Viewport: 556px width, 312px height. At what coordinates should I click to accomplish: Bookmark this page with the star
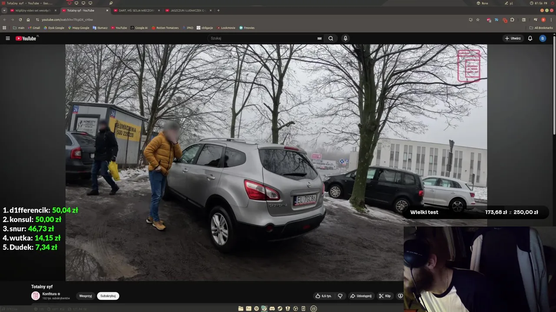(478, 19)
